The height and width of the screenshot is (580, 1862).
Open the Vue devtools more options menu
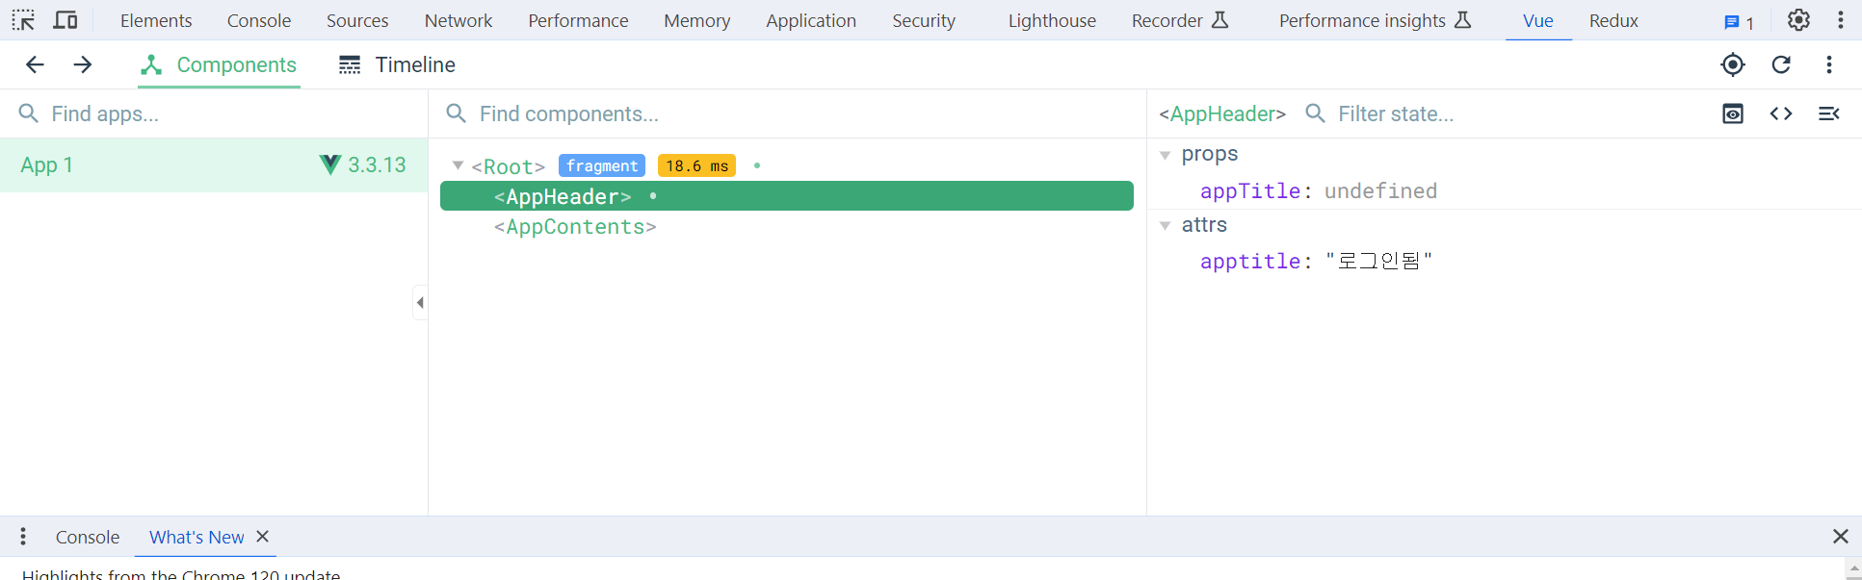point(1829,64)
